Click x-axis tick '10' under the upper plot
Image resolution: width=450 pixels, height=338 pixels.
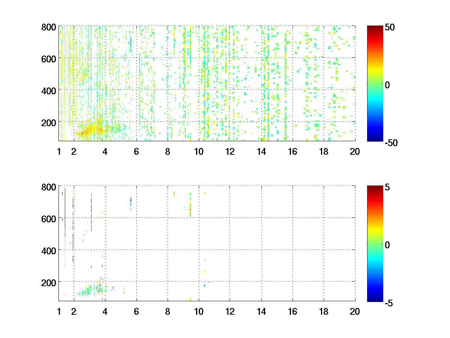coord(199,151)
